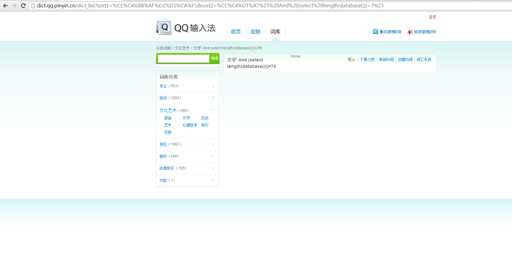Select 历史 subcategory
Image resolution: width=512 pixels, height=274 pixels.
(x=205, y=118)
